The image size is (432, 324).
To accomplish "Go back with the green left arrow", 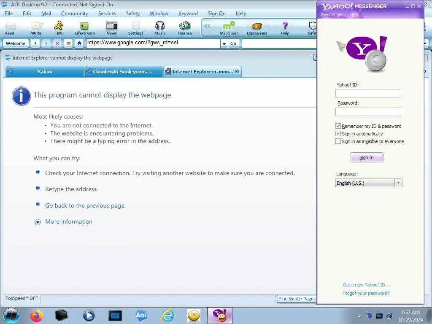I will pyautogui.click(x=35, y=43).
